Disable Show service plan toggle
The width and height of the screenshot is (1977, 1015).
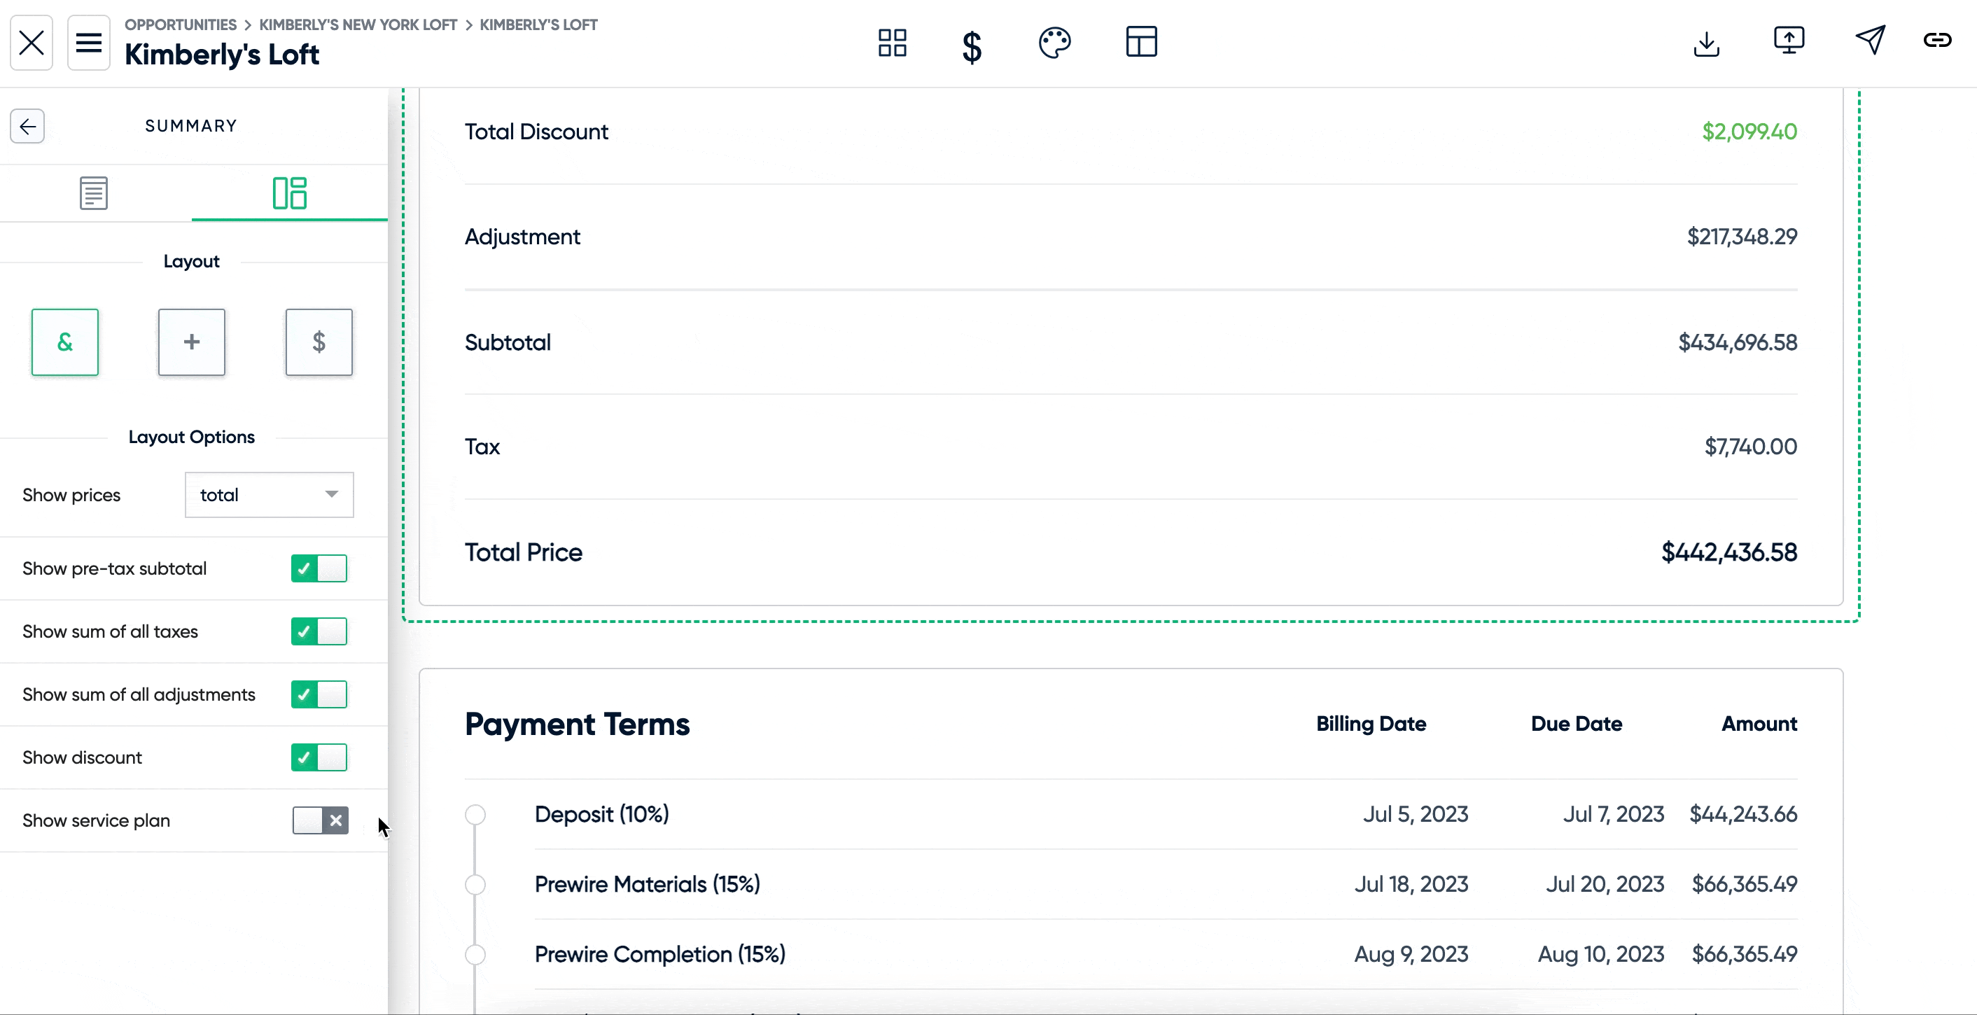(320, 820)
